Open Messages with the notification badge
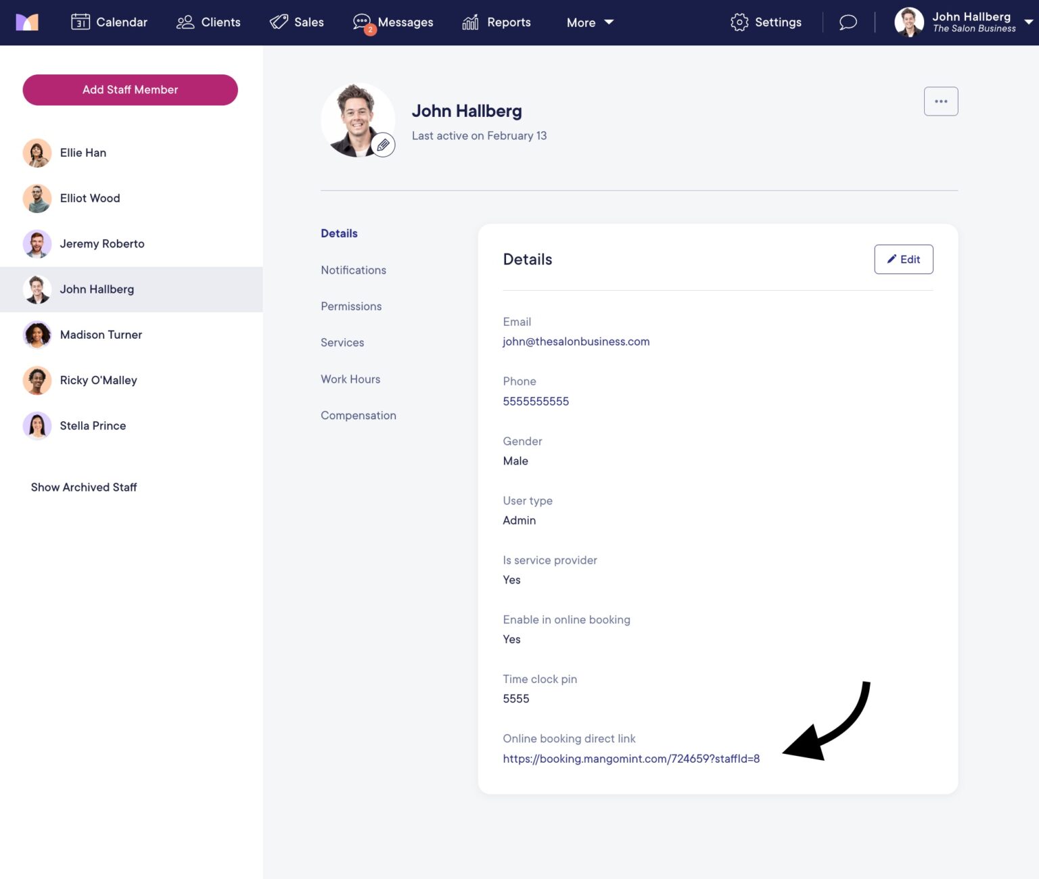Viewport: 1039px width, 879px height. point(363,23)
